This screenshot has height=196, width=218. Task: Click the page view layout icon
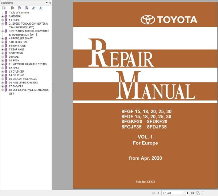[198, 193]
